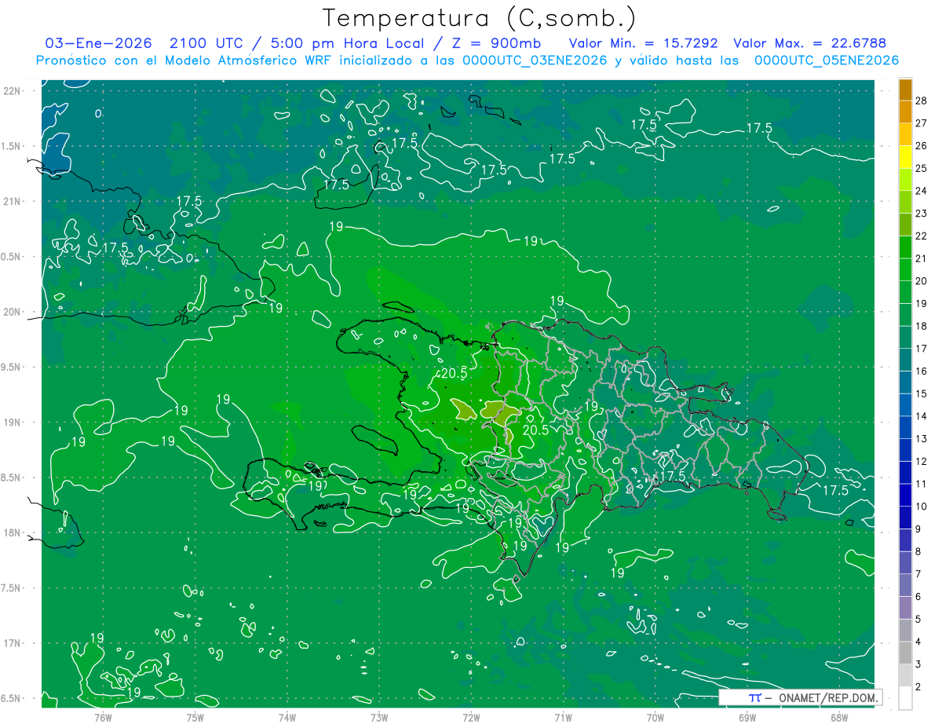This screenshot has height=728, width=942.
Task: Click the "20N" latitude axis label
Action: (x=12, y=312)
